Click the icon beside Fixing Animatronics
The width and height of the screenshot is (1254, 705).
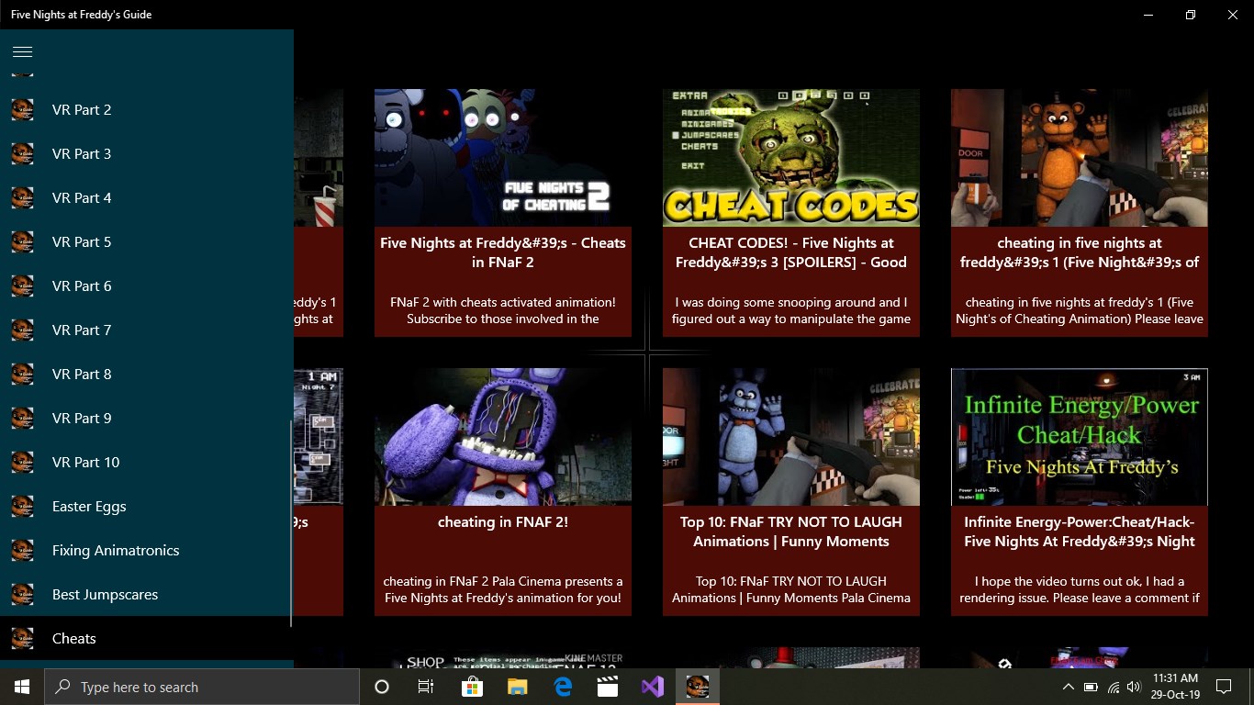(x=23, y=551)
